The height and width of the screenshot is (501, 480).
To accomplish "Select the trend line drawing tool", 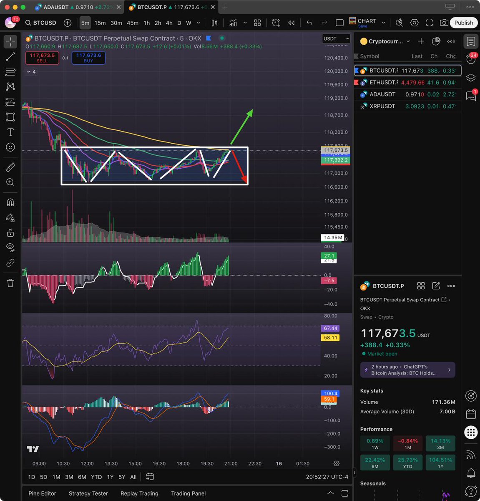I will 10,57.
